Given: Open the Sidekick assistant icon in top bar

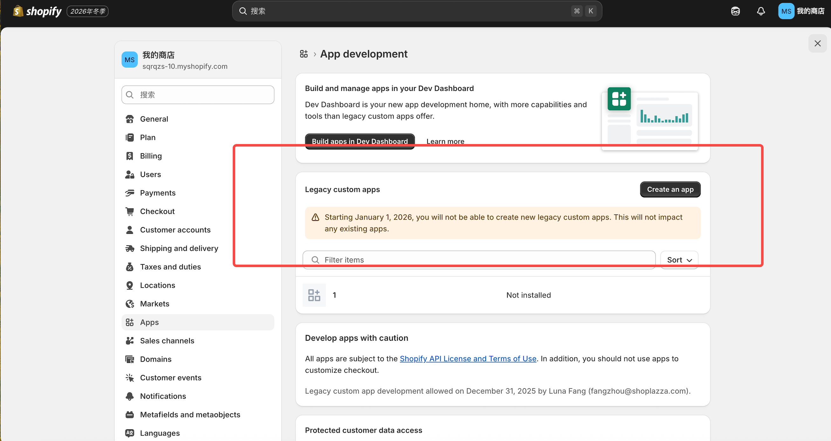Looking at the screenshot, I should (x=735, y=11).
